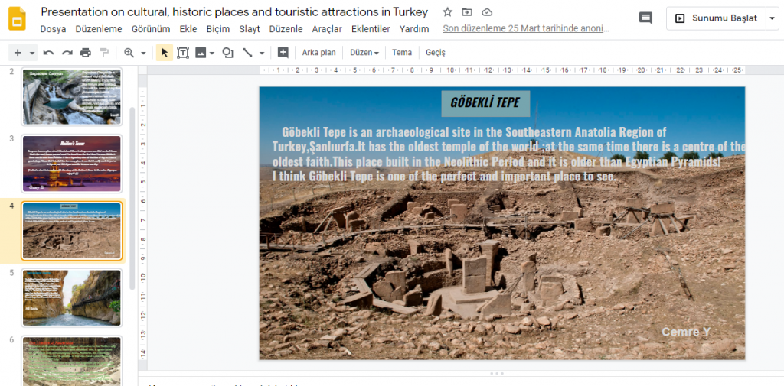Use paint format tool
Image resolution: width=784 pixels, height=386 pixels.
pyautogui.click(x=104, y=53)
